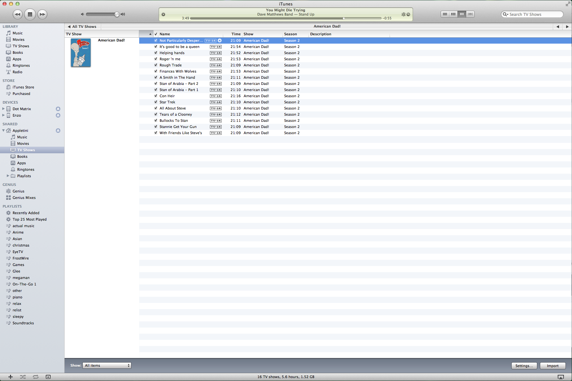Click checkmark column header
Viewport: 572px width, 381px height.
point(156,34)
